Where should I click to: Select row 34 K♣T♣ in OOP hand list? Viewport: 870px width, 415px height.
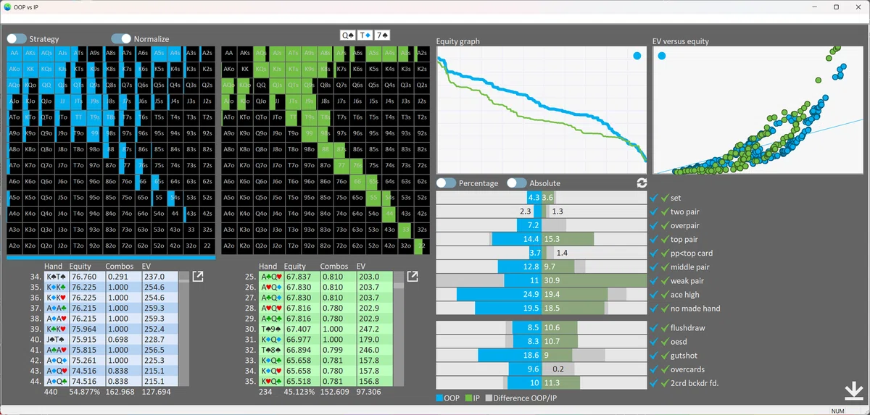coord(110,277)
